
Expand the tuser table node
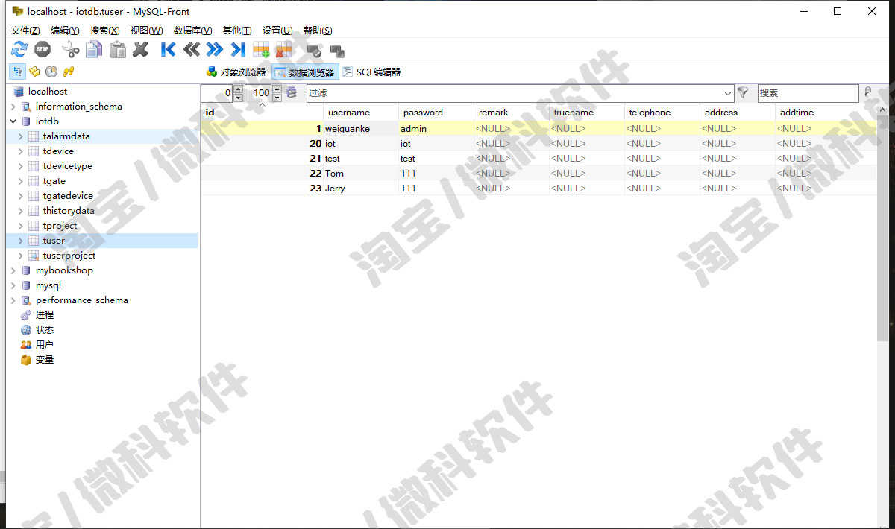click(21, 241)
